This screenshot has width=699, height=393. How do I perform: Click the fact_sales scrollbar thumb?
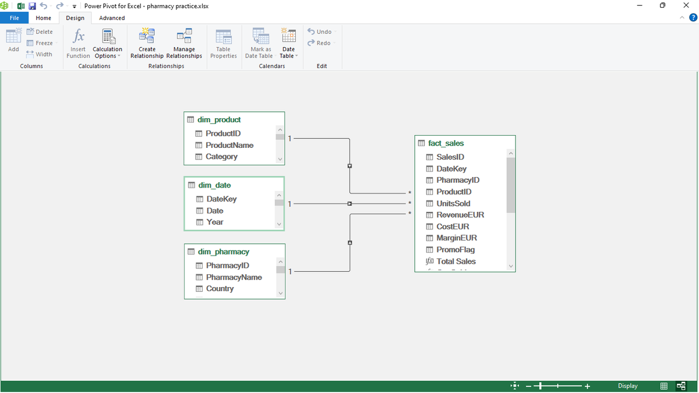click(511, 185)
